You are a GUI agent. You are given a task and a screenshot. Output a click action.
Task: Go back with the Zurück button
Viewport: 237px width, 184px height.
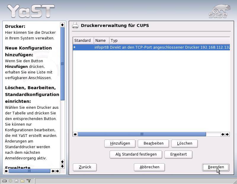(x=85, y=167)
